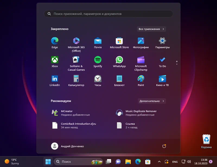This screenshot has width=217, height=167.
Task: Open Solitaire & Casual Games
Action: click(x=76, y=64)
